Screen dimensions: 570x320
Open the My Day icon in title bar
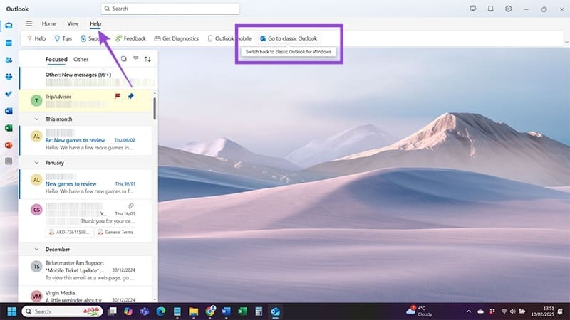[473, 9]
